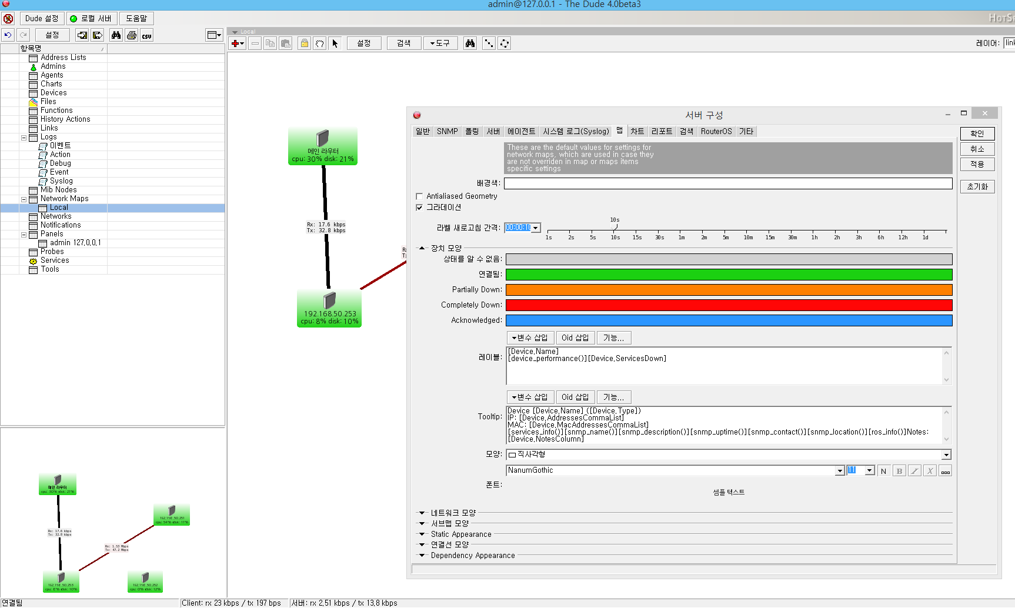
Task: Open the RouterOS tab
Action: [716, 132]
